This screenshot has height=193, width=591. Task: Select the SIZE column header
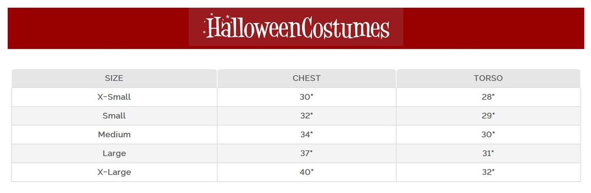tap(114, 78)
